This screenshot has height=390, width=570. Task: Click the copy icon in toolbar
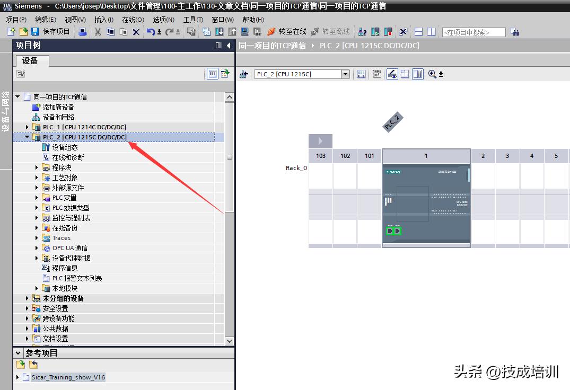pos(110,32)
